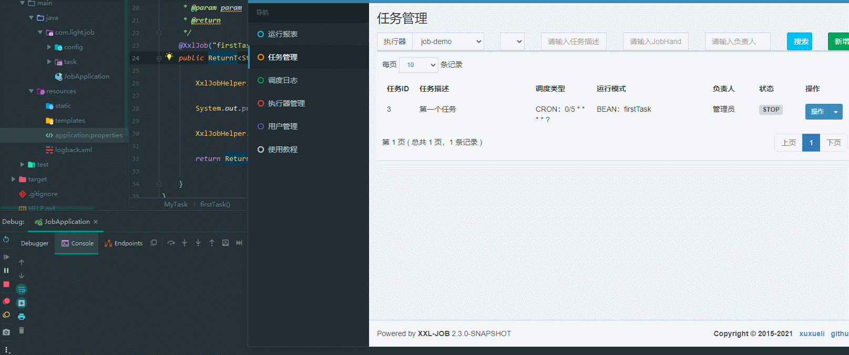The image size is (849, 355).
Task: Open the xuxueli footer link
Action: point(812,334)
